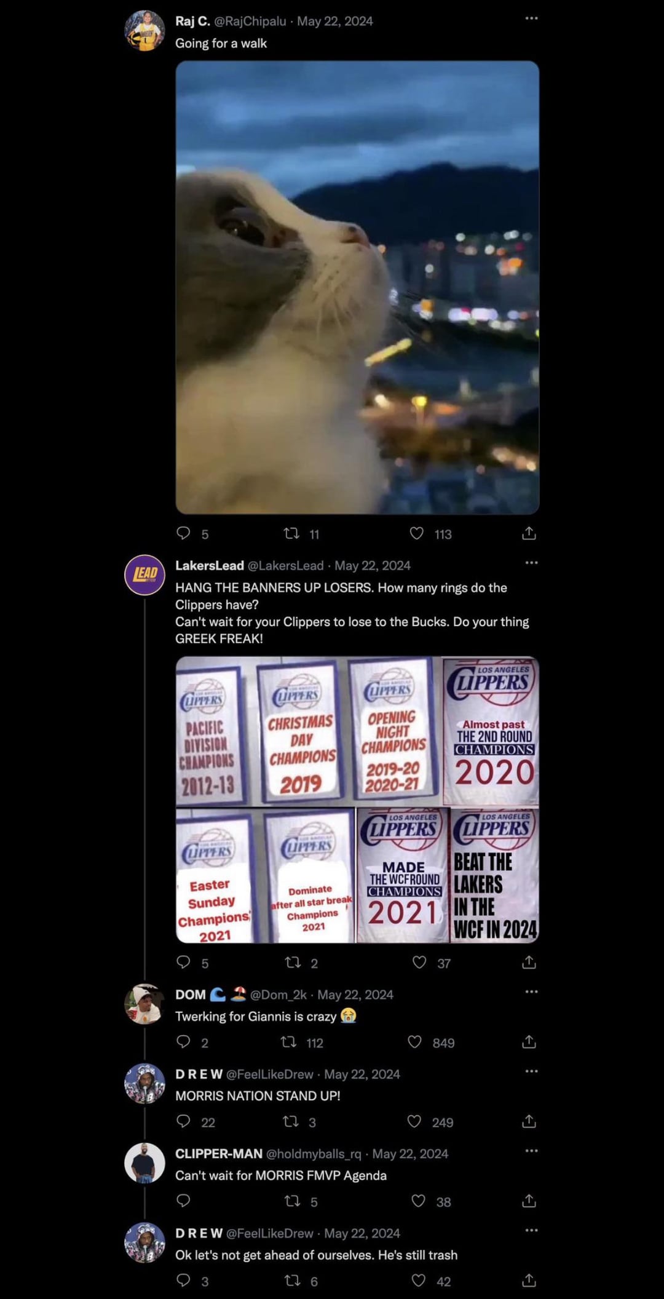Retweet DOM's "Twerking for Giannis" reply
This screenshot has height=1299, width=664.
pyautogui.click(x=288, y=1041)
